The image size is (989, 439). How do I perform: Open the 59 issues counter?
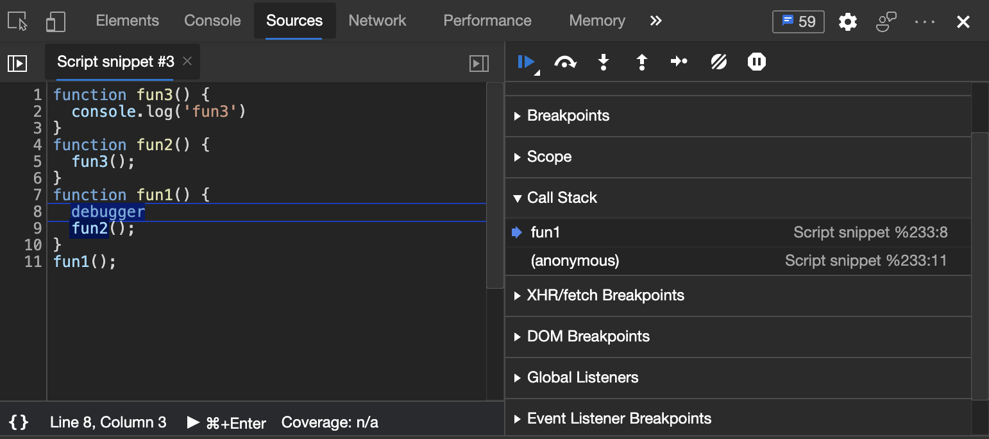(798, 22)
